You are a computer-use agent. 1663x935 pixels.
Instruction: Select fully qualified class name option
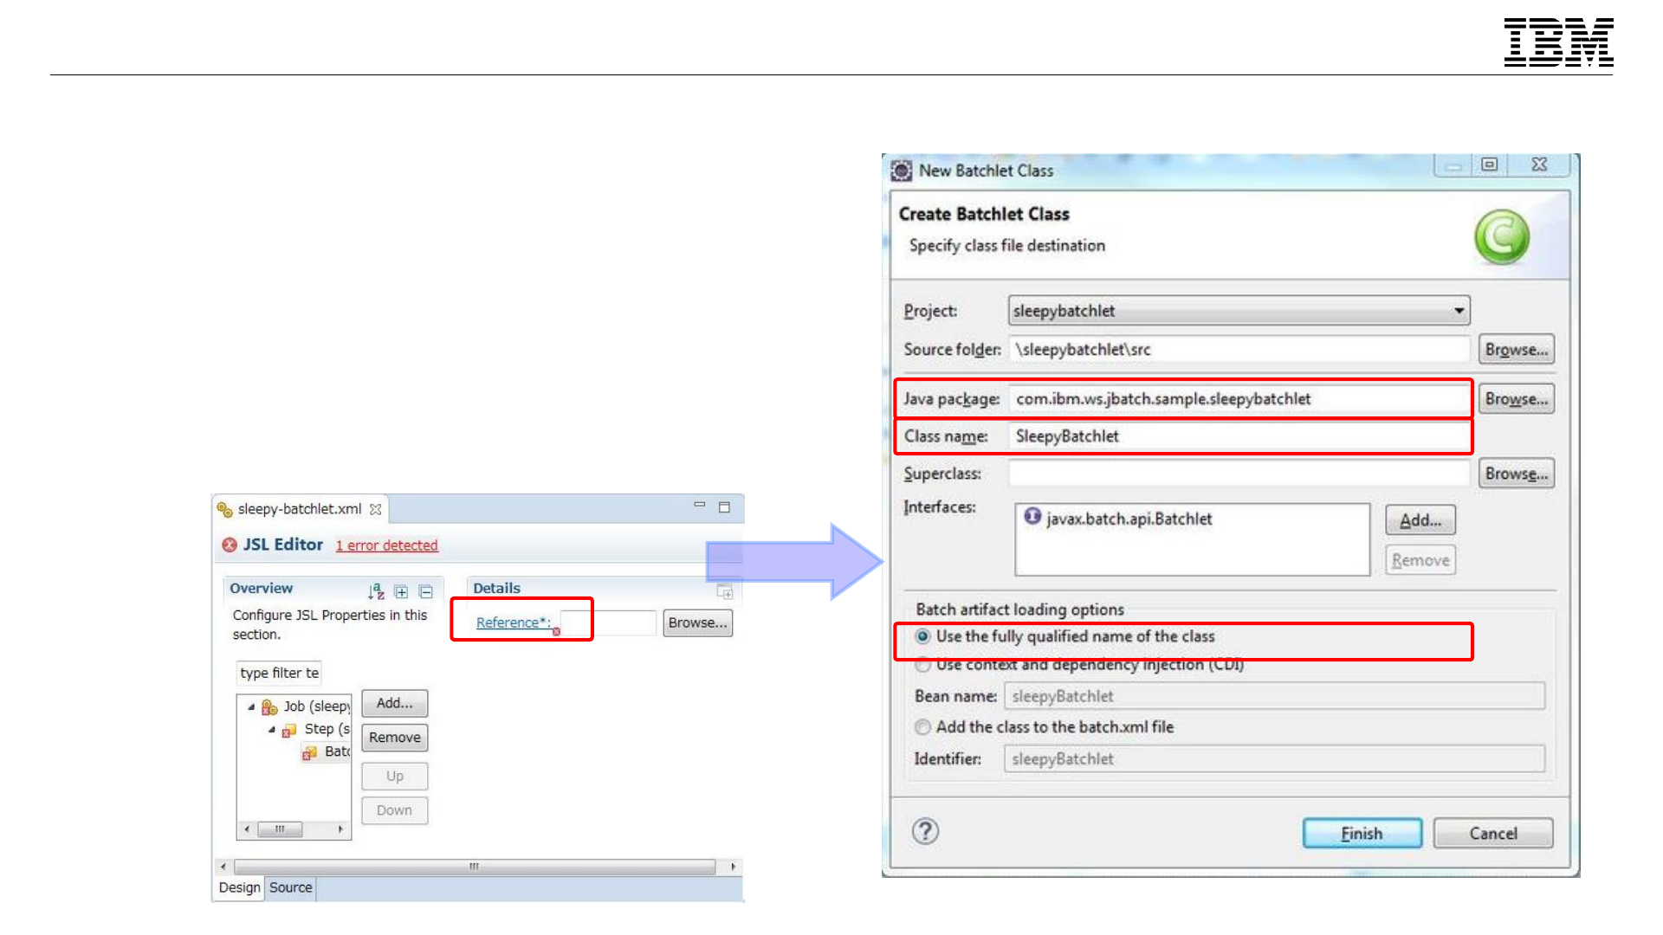click(923, 636)
